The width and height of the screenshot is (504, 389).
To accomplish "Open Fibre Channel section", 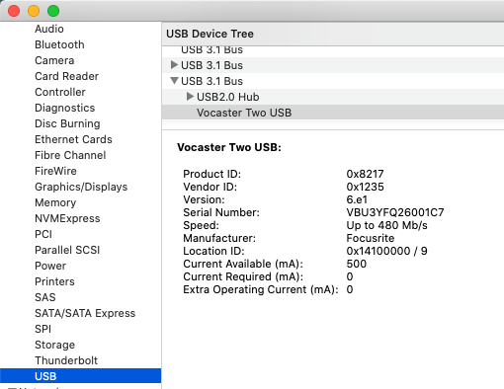I will click(70, 155).
